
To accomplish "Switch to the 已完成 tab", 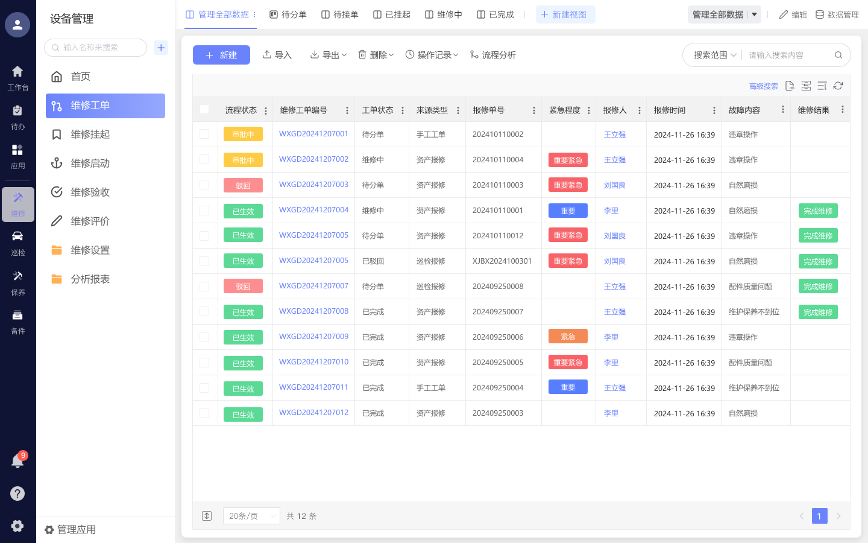I will point(495,14).
